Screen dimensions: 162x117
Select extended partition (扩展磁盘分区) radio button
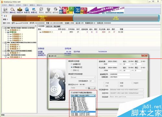[x=72, y=67]
